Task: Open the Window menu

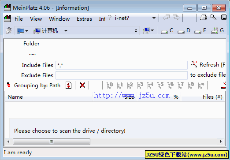Action: [x=59, y=19]
